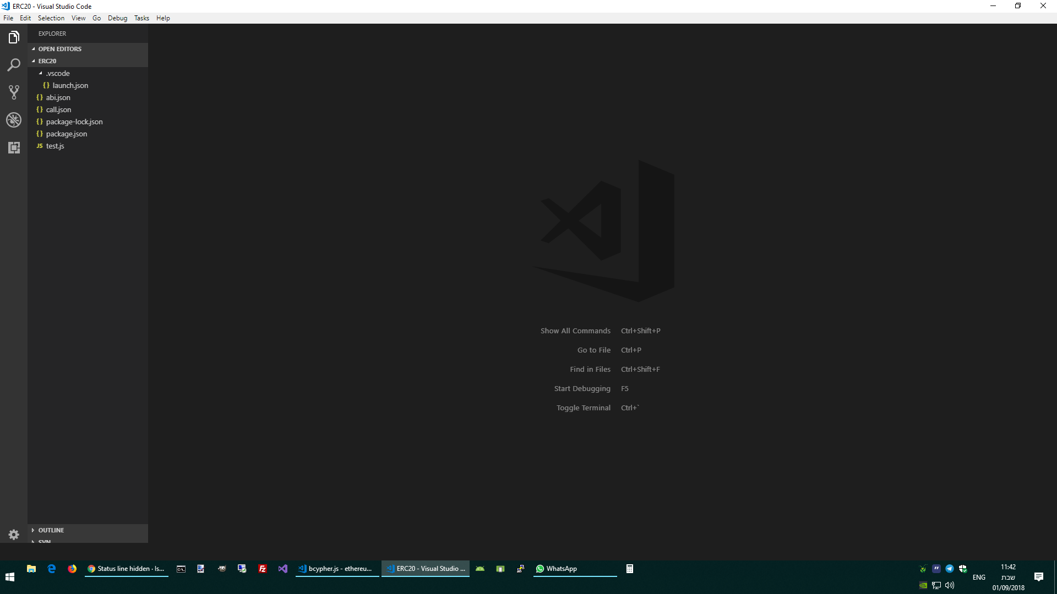
Task: Open the Action Center notifications
Action: tap(1039, 577)
